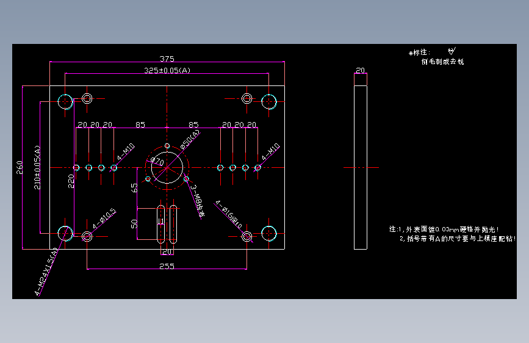529x343 pixels.
Task: Select the 260 height dimension text
Action: pos(20,167)
